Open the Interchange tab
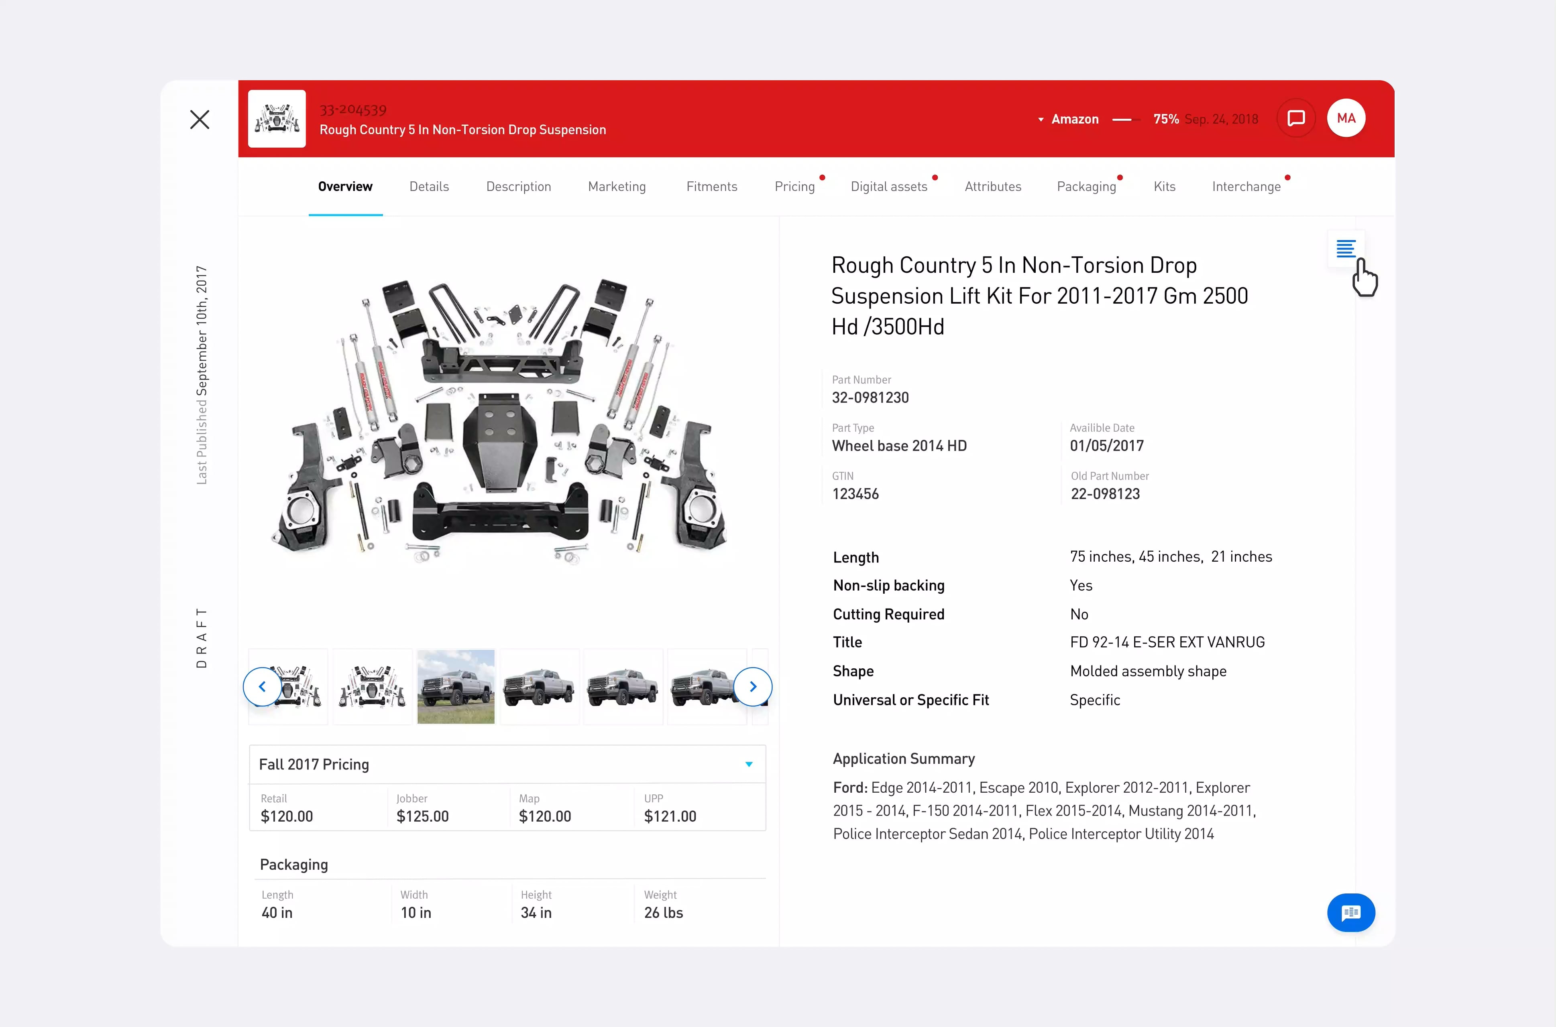 (1246, 187)
